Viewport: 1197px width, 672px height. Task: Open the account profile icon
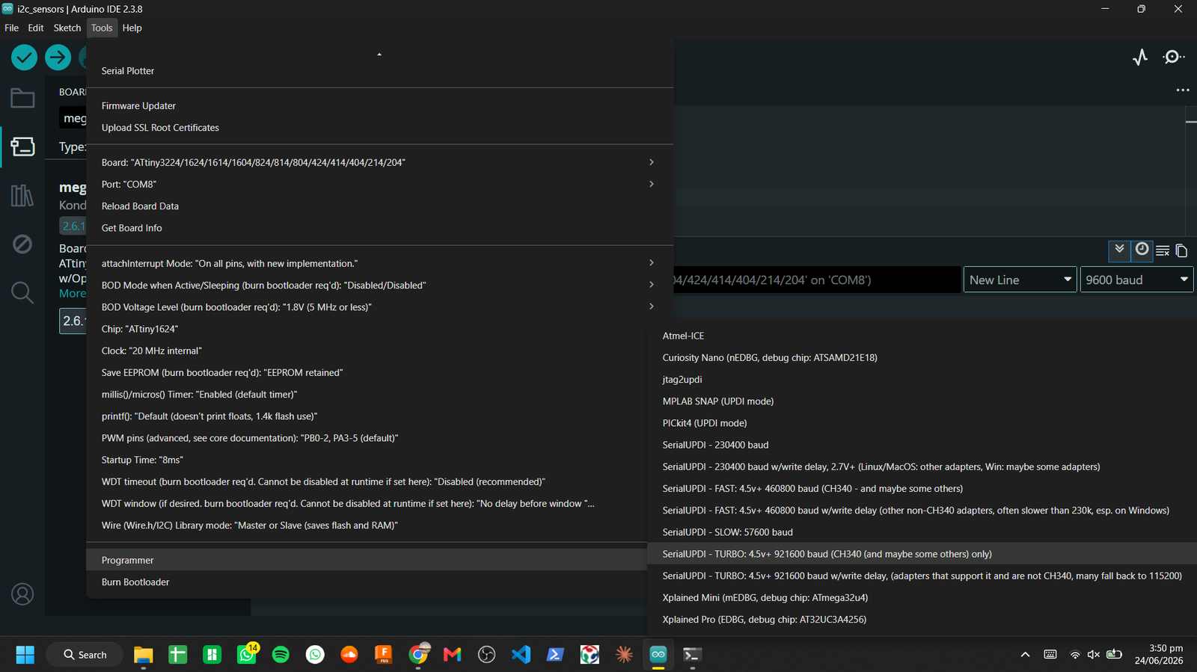pyautogui.click(x=22, y=594)
